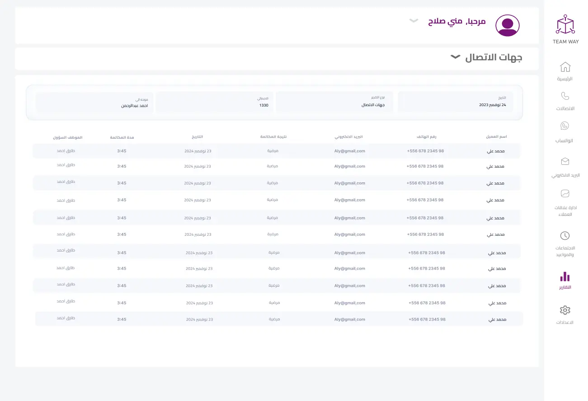Open the settings (الاعدادات) gear icon
The width and height of the screenshot is (588, 401).
tap(564, 310)
